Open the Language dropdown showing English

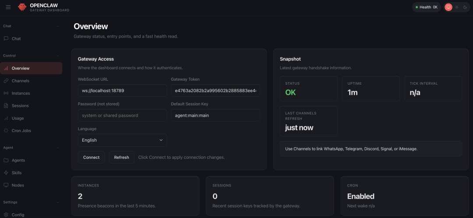(122, 140)
